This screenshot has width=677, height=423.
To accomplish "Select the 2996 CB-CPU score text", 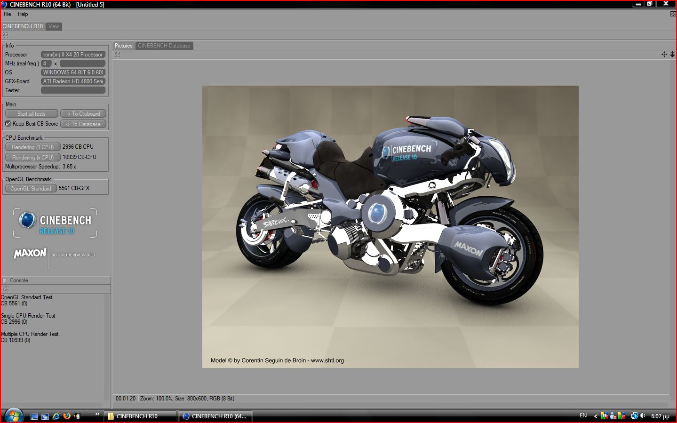I will point(78,147).
